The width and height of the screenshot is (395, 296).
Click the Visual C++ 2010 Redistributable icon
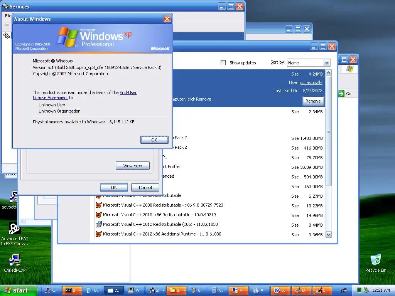point(99,215)
